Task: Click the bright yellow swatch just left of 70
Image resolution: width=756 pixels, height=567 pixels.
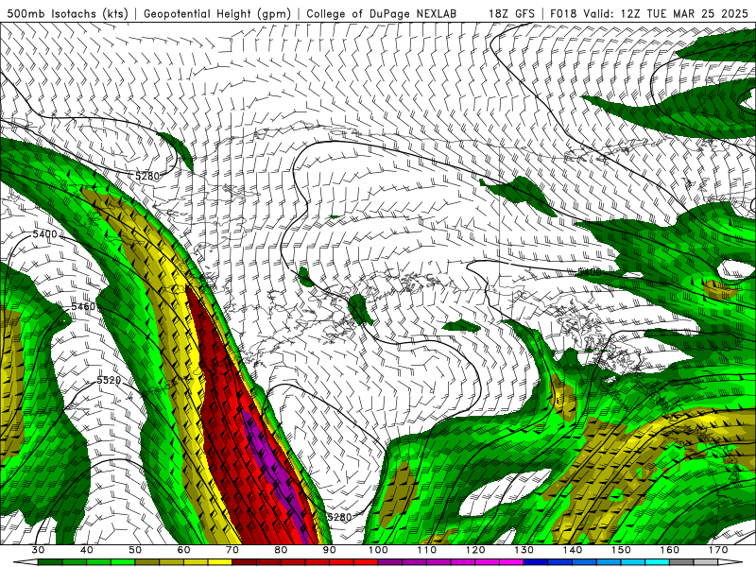Action: pos(220,562)
